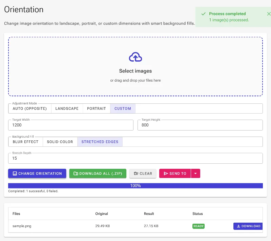Choose Blur Effect background fill

(26, 142)
